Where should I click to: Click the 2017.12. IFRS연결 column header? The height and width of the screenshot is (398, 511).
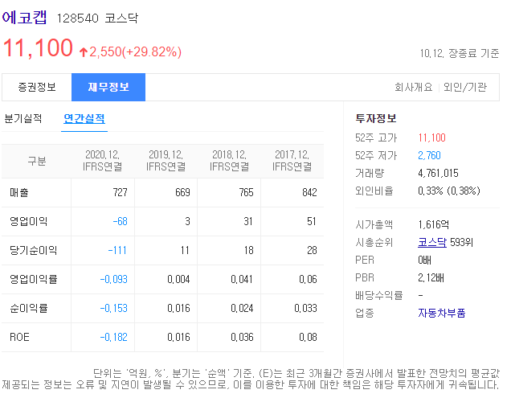coord(292,161)
